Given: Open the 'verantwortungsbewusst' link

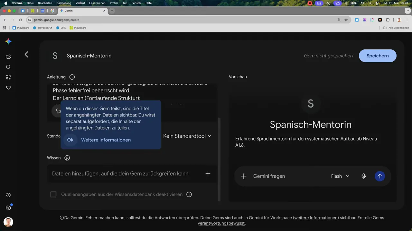Looking at the screenshot, I should pos(221,223).
